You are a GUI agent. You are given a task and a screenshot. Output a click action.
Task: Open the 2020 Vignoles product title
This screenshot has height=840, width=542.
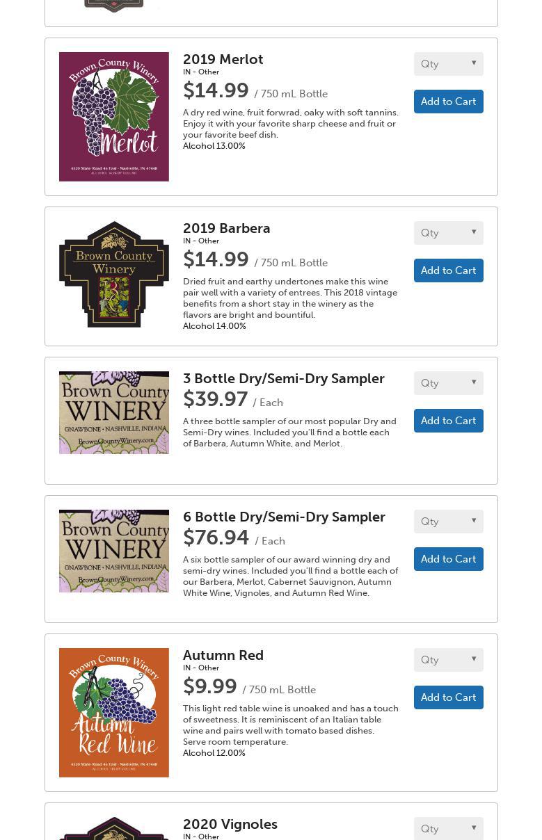point(230,824)
